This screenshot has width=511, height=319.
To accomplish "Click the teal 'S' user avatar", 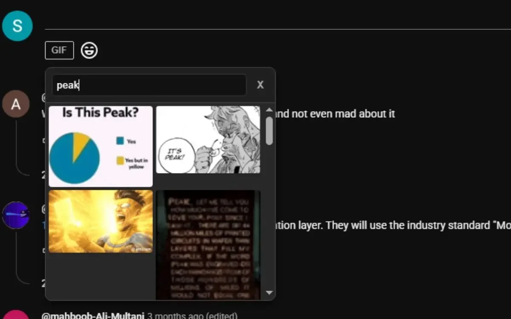I will tap(17, 26).
